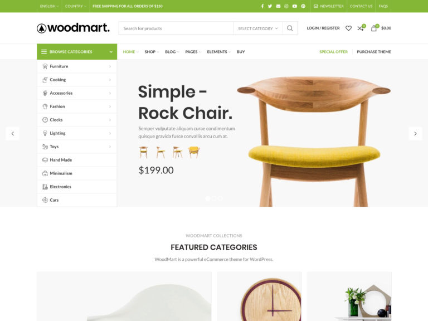Click the Search for products field
The width and height of the screenshot is (428, 321).
pyautogui.click(x=176, y=28)
